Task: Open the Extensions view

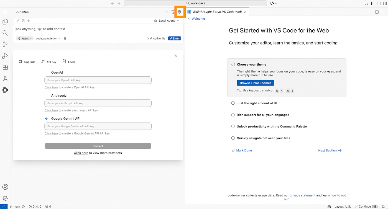Action: tap(5, 67)
